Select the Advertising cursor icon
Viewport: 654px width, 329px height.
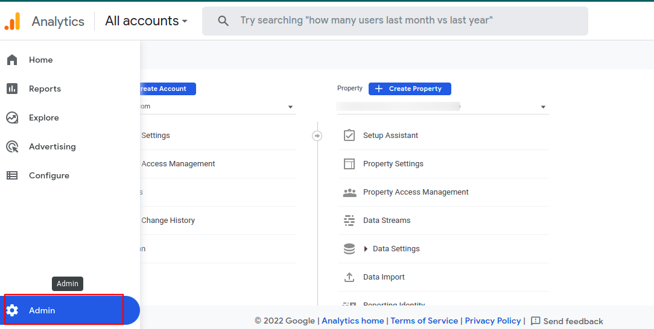(x=12, y=146)
